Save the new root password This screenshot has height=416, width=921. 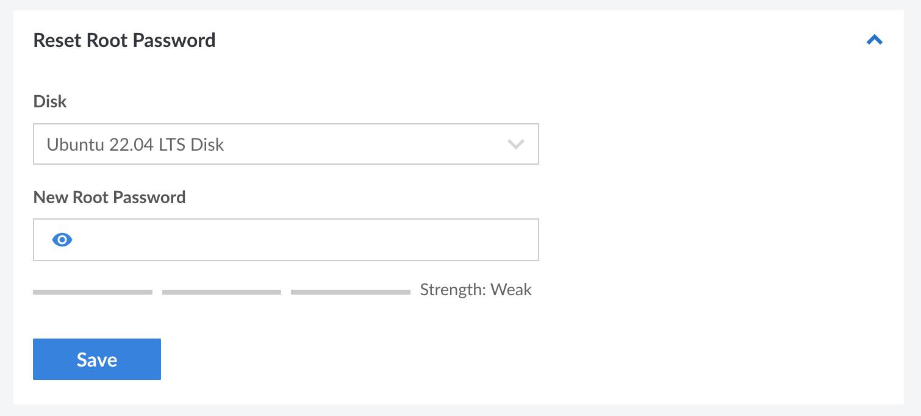pyautogui.click(x=96, y=359)
